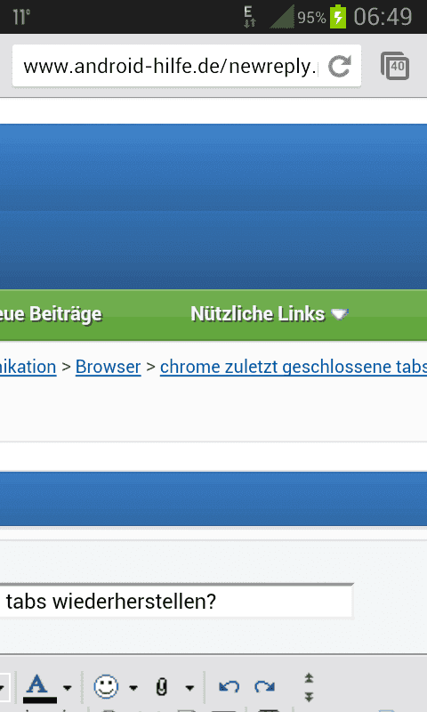Open the Nützliche Links menu

click(270, 314)
